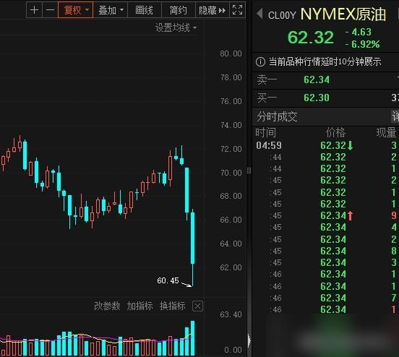Expand the 叠加 overlay dropdown
Screen dimensions: 399x357
(x=111, y=10)
